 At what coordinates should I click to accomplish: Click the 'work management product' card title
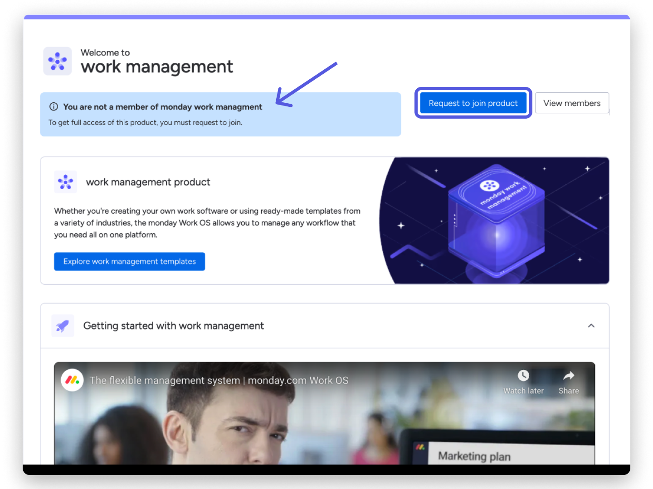point(148,182)
